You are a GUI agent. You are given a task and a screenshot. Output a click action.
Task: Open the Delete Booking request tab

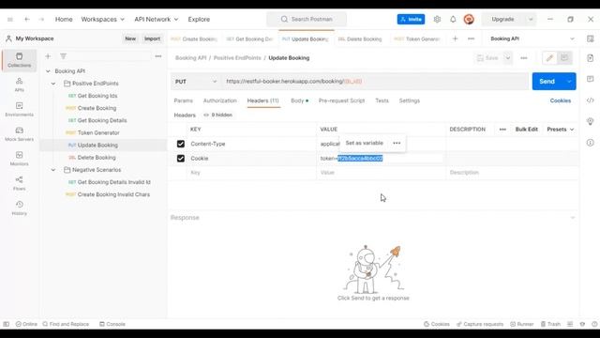pyautogui.click(x=360, y=38)
